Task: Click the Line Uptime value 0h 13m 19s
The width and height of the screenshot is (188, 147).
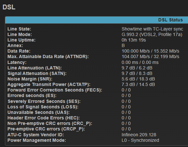Action: [x=134, y=40]
